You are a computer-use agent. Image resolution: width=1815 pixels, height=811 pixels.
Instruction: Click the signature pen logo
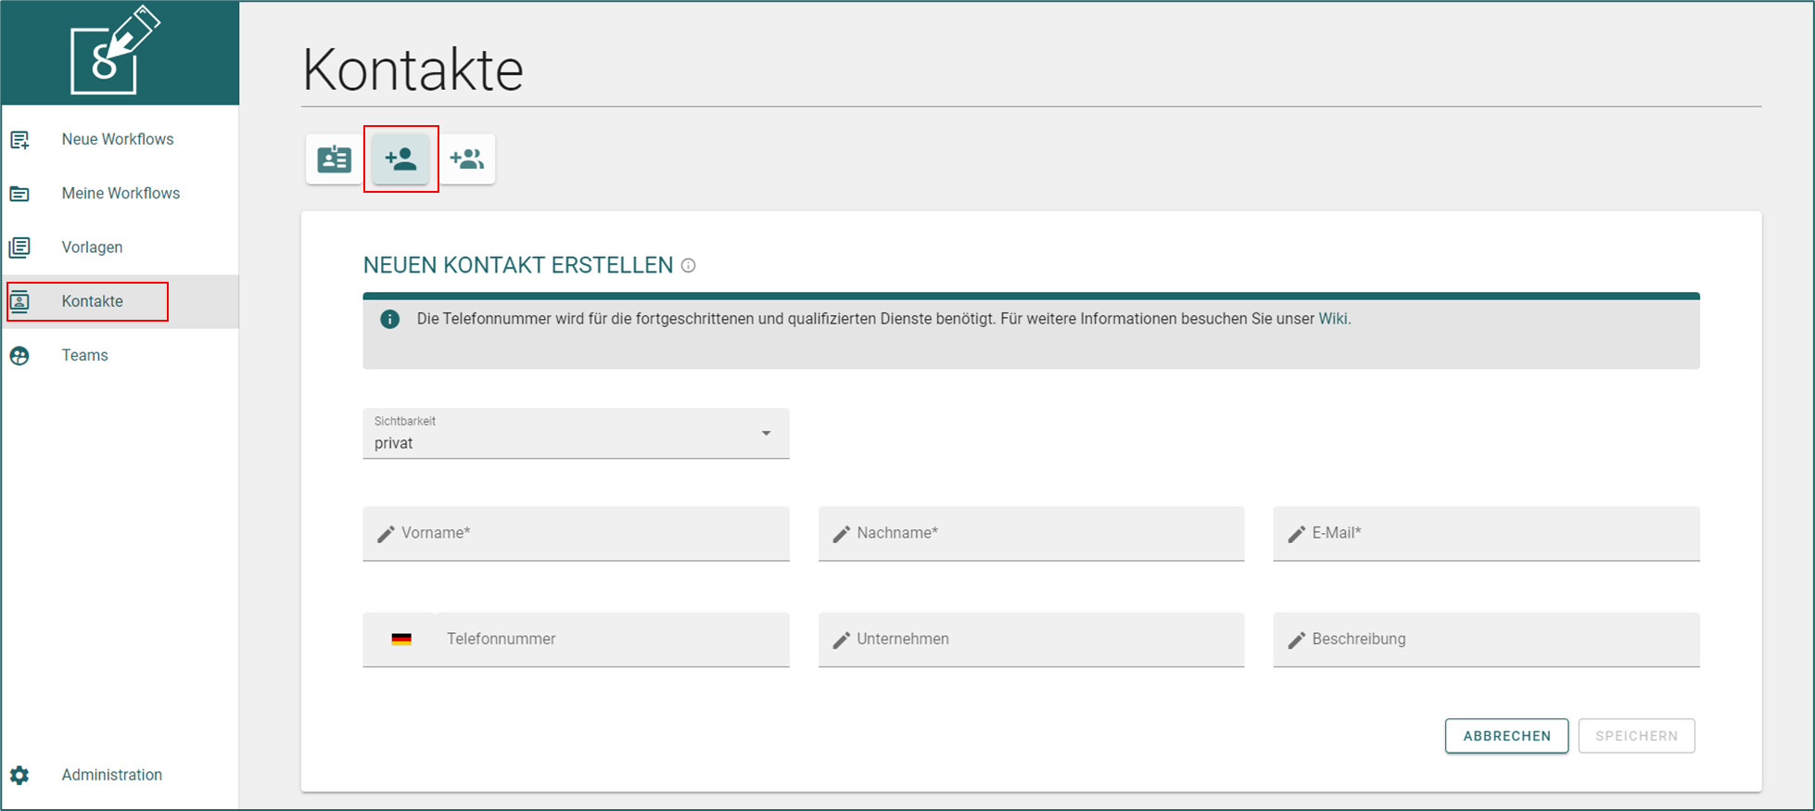(x=115, y=50)
